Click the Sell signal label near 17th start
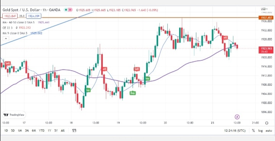The height and width of the screenshot is (141, 275). 8,63
